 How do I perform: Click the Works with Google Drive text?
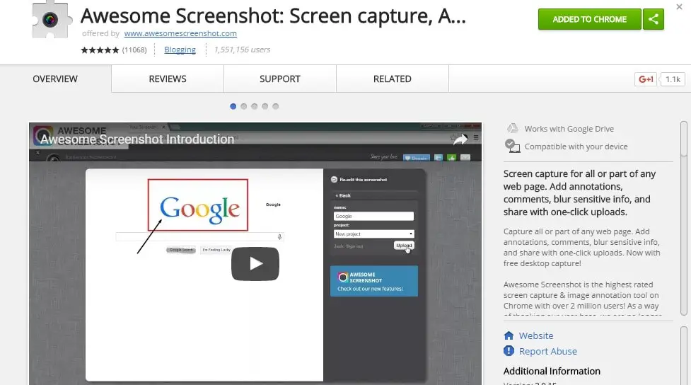pyautogui.click(x=569, y=129)
